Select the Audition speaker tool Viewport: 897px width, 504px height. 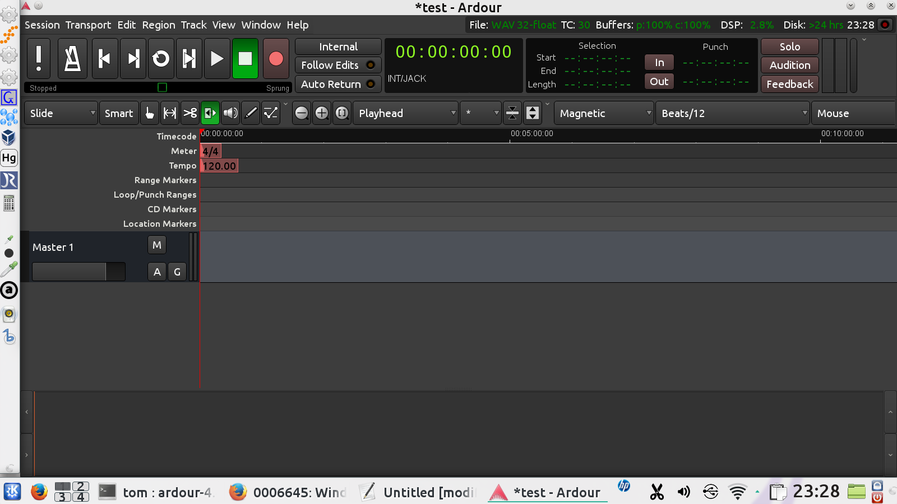[230, 113]
